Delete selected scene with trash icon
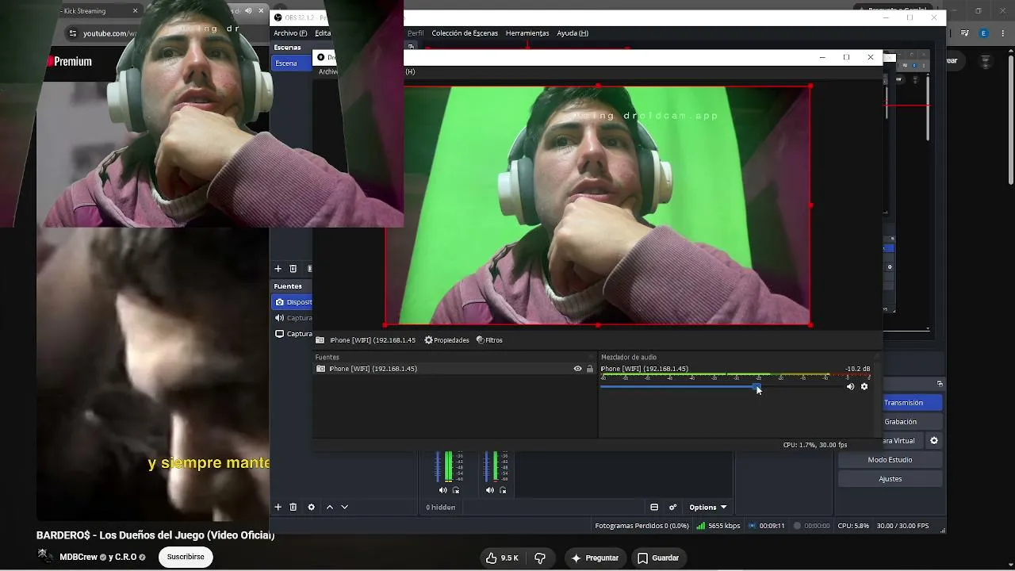The height and width of the screenshot is (571, 1015). coord(293,269)
